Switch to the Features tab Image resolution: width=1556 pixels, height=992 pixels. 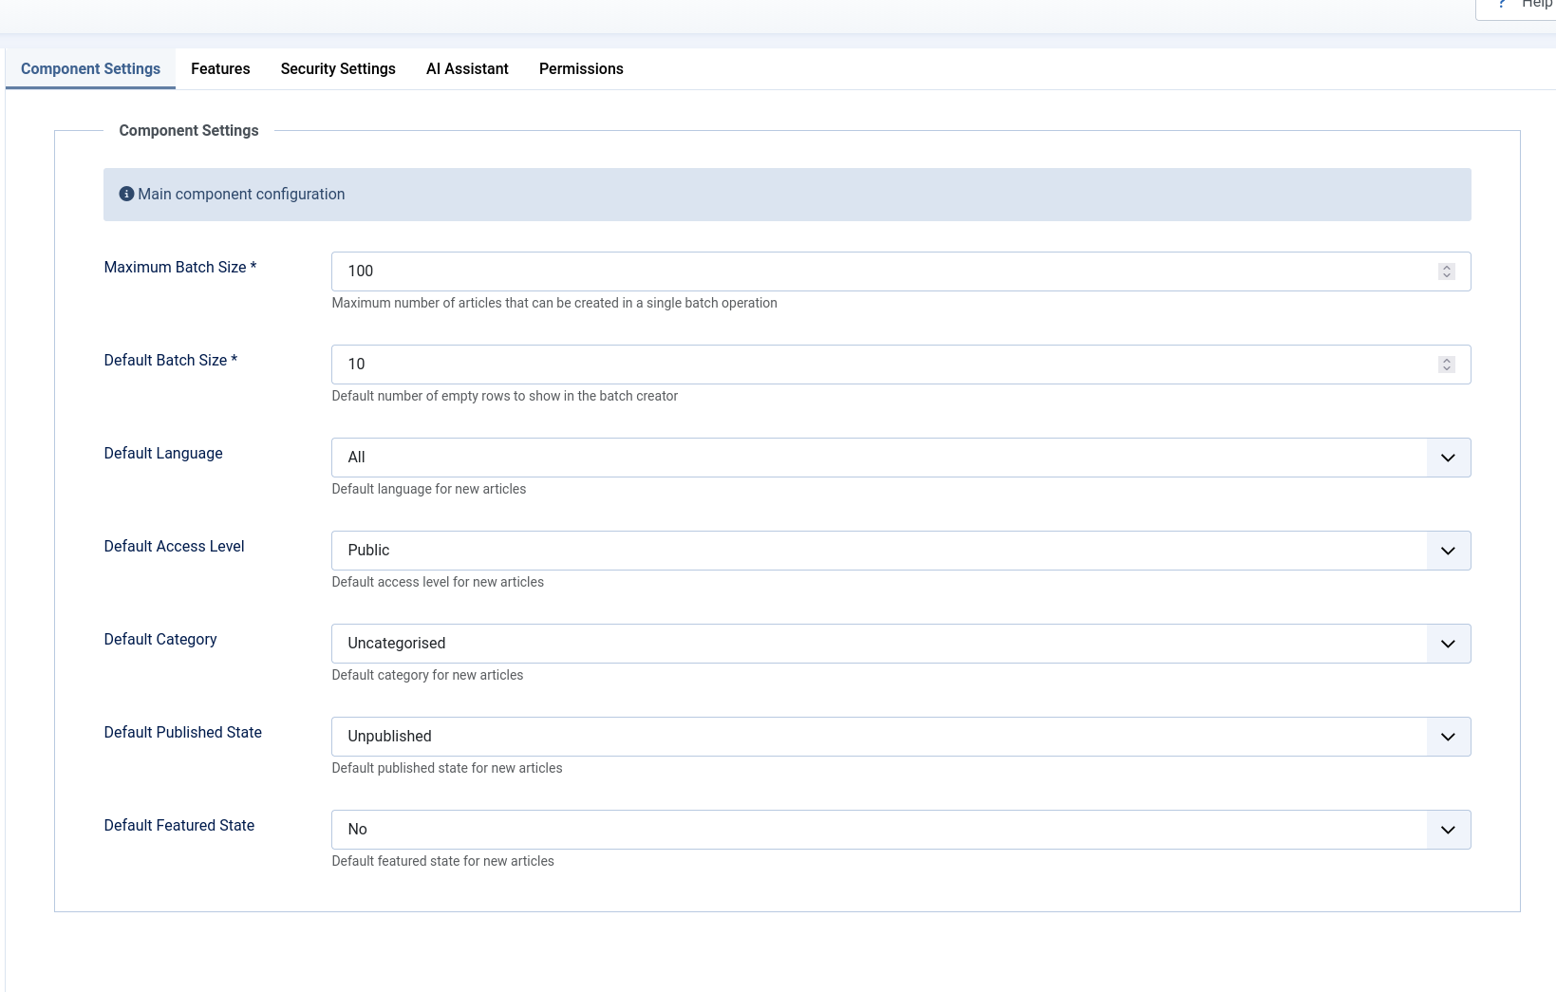click(x=220, y=68)
